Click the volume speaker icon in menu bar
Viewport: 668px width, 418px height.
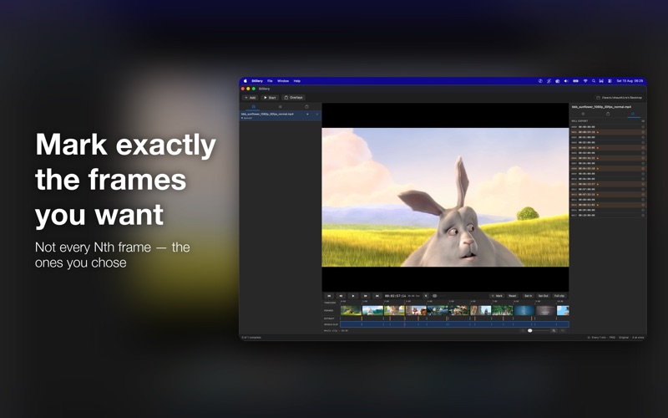(566, 80)
